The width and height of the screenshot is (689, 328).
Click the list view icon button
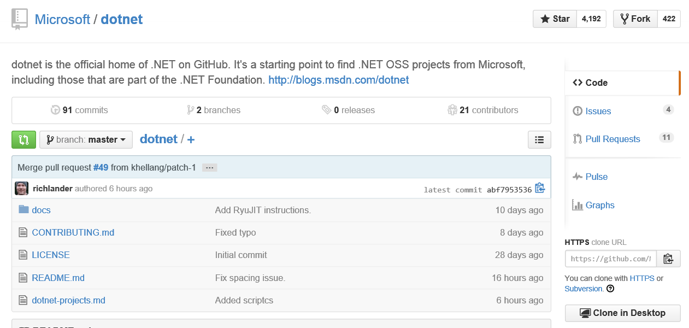tap(539, 139)
